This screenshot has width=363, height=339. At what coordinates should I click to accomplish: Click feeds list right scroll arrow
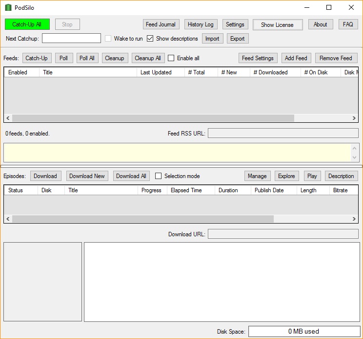(x=354, y=118)
